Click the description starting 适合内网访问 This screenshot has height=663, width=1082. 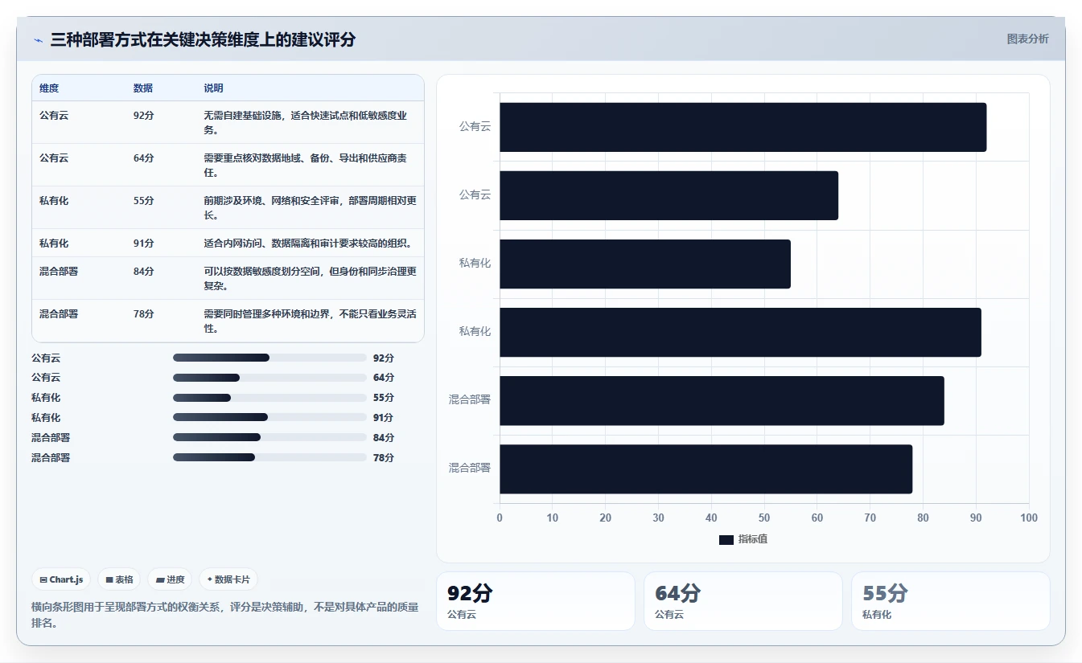[x=308, y=244]
